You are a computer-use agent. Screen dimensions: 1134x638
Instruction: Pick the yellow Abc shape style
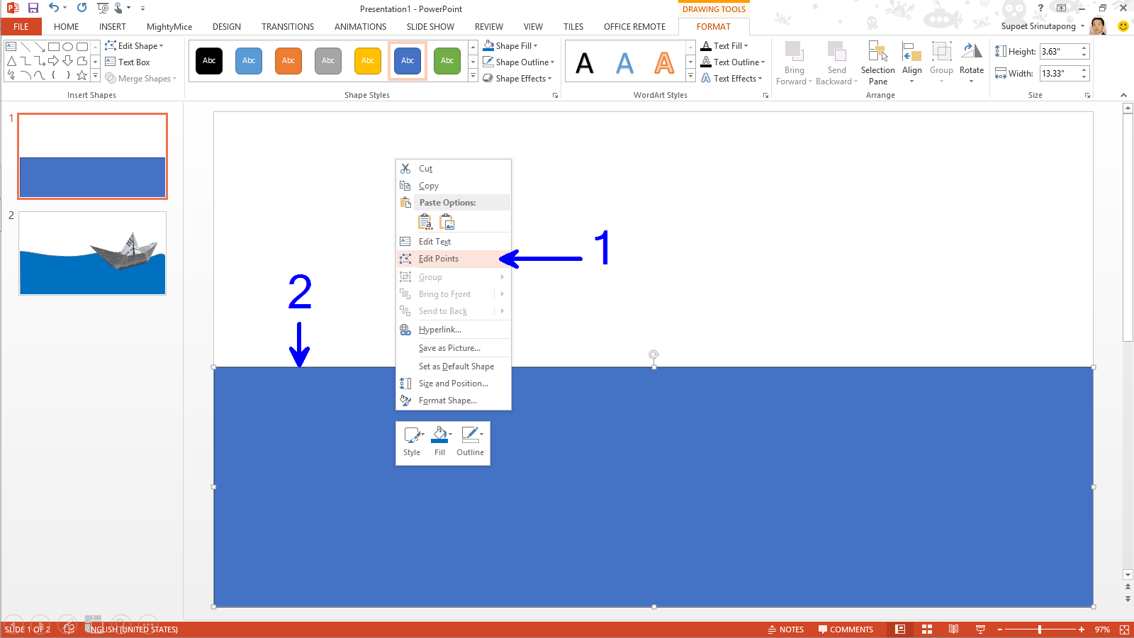click(x=368, y=60)
